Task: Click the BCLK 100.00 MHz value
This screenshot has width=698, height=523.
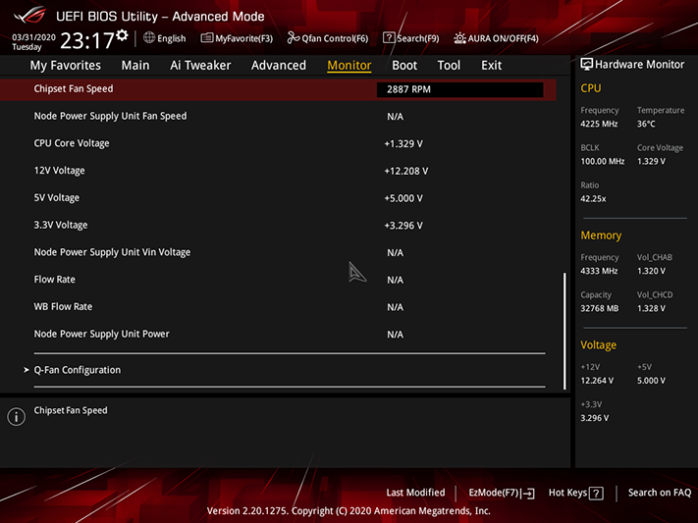Action: pos(603,161)
